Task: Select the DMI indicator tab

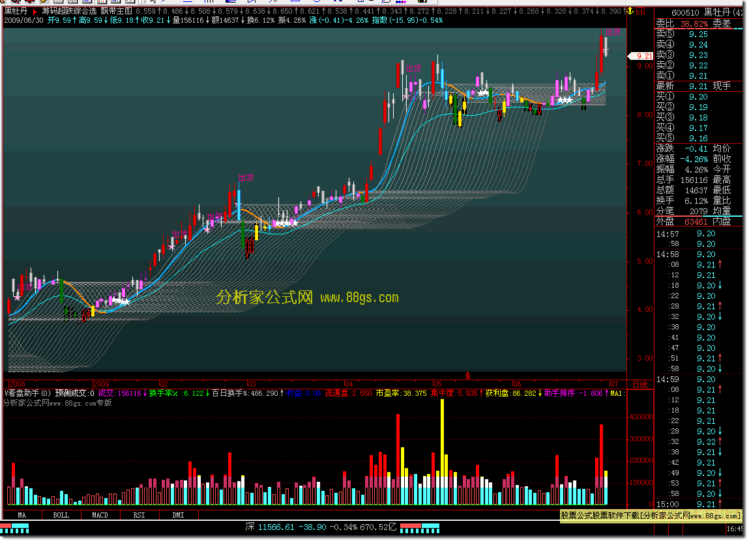Action: [178, 515]
